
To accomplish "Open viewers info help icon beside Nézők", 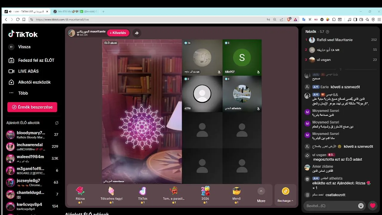I will [x=327, y=32].
